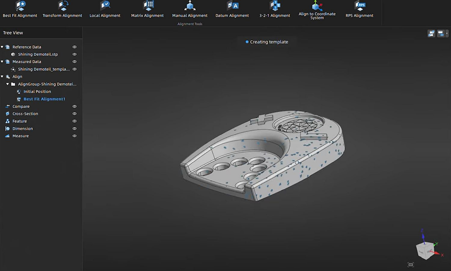The height and width of the screenshot is (271, 451).
Task: Open the Datum Alignment tool
Action: (x=232, y=9)
